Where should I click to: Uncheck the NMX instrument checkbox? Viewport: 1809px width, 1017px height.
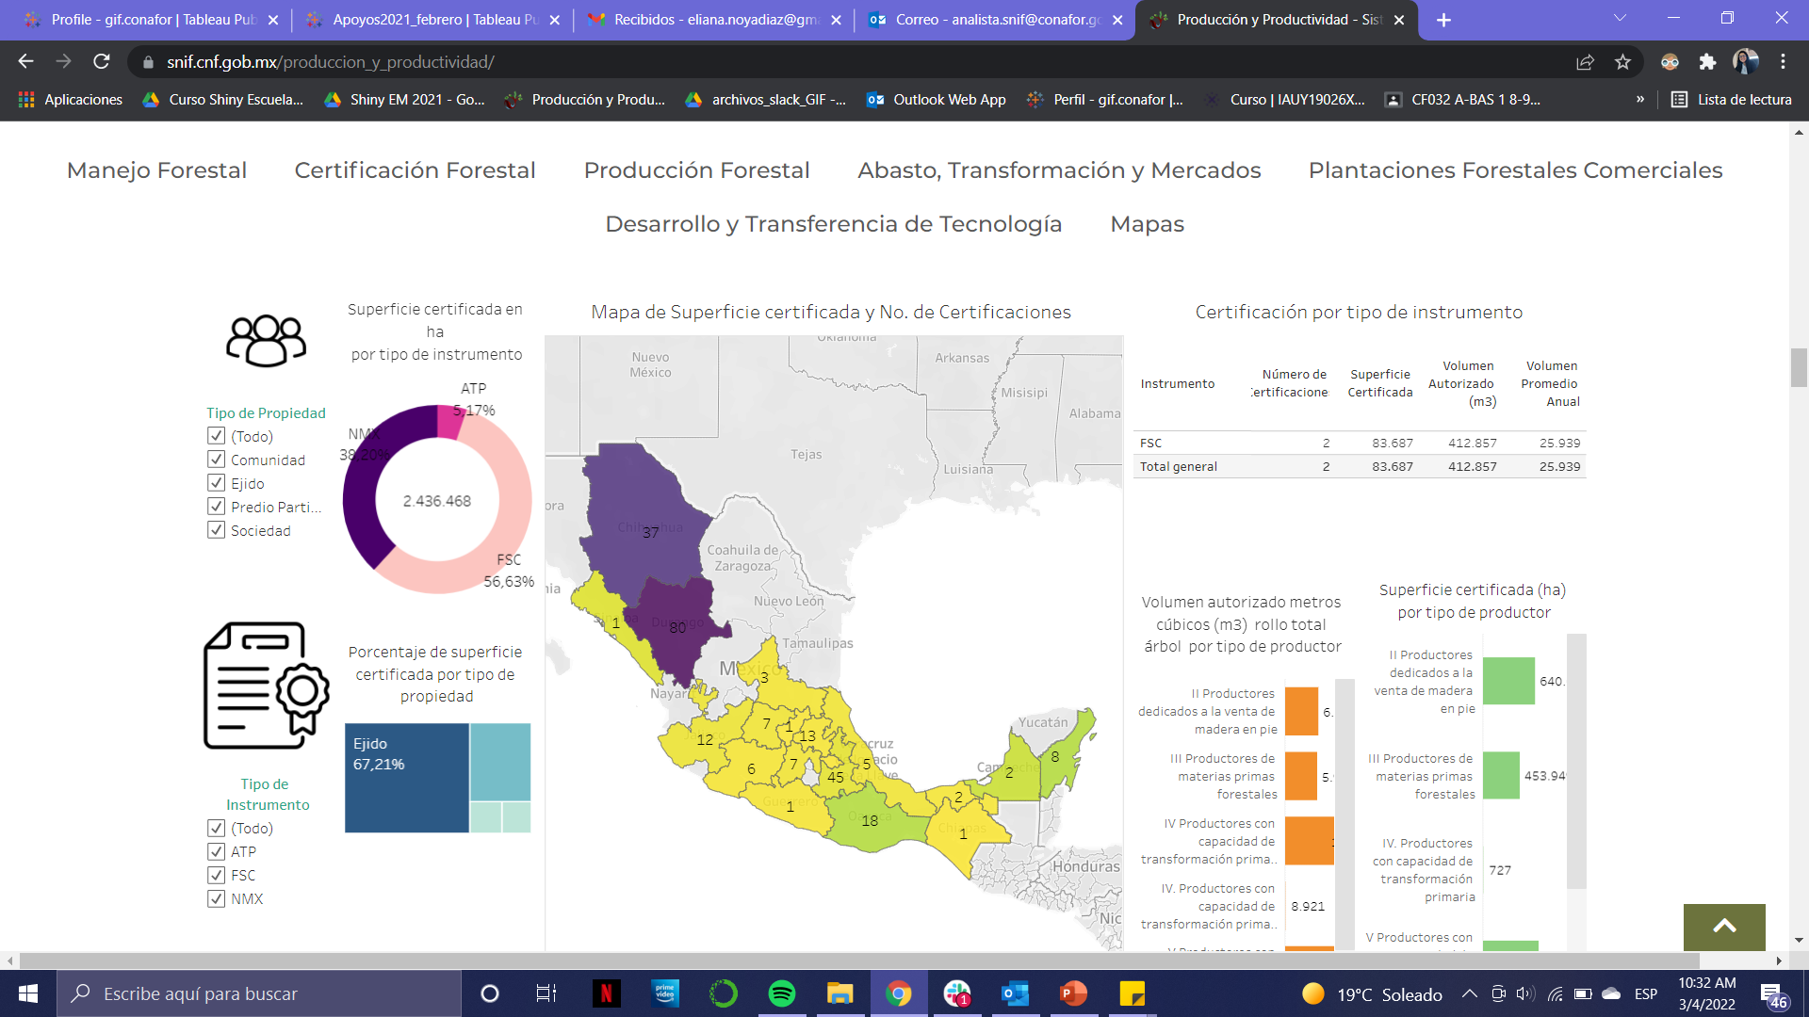(x=216, y=898)
